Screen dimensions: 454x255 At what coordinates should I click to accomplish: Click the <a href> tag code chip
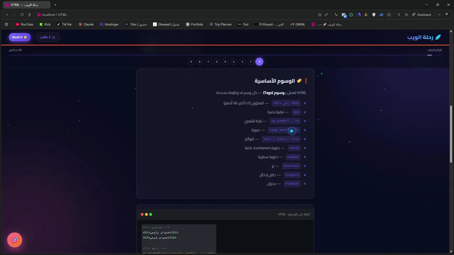point(285,121)
